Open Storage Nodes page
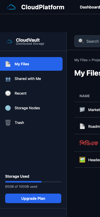100x217 pixels. [x=31, y=108]
